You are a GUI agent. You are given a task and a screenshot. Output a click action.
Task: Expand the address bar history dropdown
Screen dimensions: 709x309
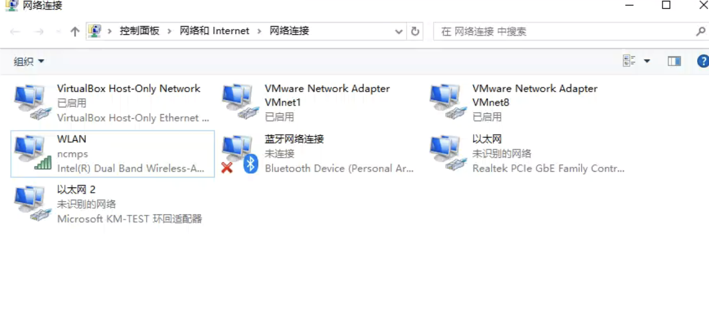[x=399, y=32]
